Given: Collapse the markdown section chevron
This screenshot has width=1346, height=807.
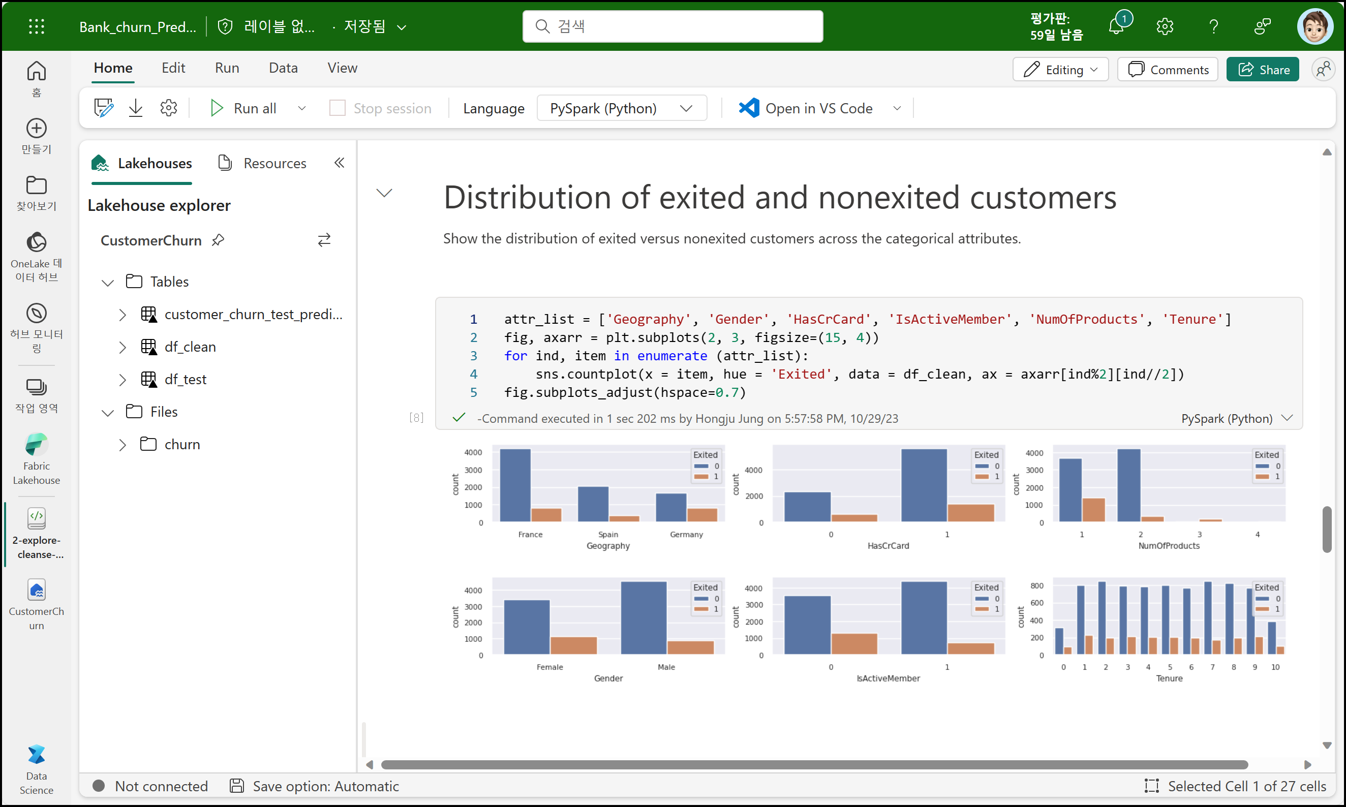Looking at the screenshot, I should (384, 193).
